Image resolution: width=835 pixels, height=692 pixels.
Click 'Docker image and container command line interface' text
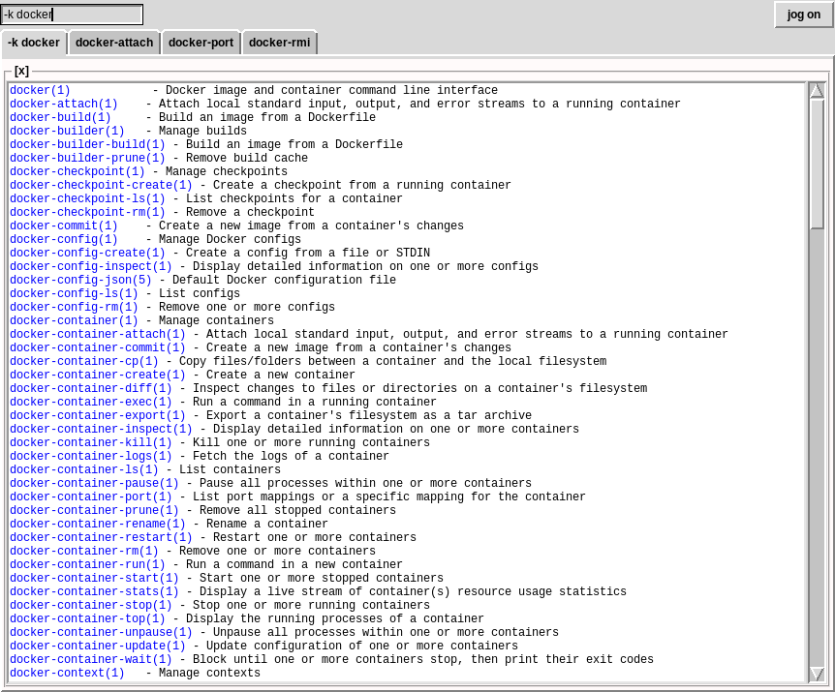(331, 90)
